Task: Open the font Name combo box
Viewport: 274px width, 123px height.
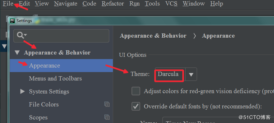Action: point(218,120)
